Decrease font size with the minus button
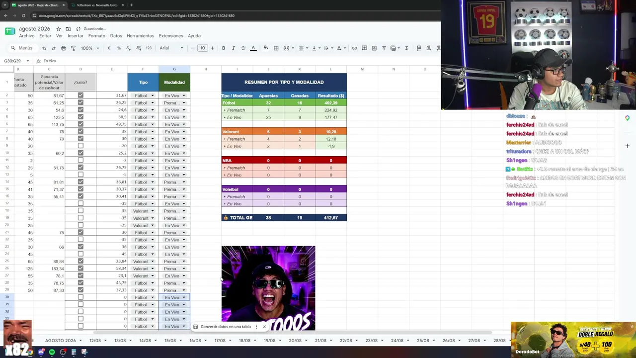Viewport: 636px width, 358px height. point(193,48)
